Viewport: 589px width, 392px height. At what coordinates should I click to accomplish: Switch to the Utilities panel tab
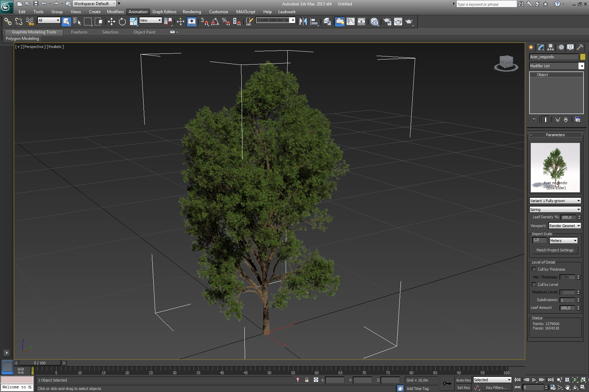click(580, 47)
